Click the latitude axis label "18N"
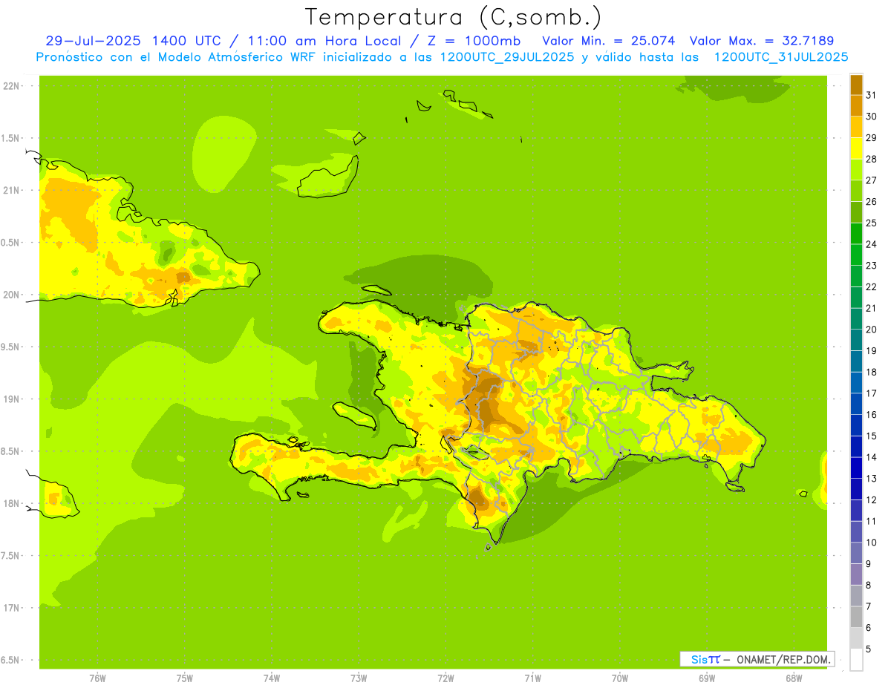This screenshot has height=688, width=891. (11, 503)
